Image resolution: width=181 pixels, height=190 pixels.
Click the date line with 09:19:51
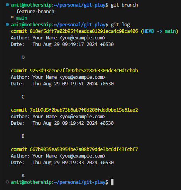tap(62, 84)
